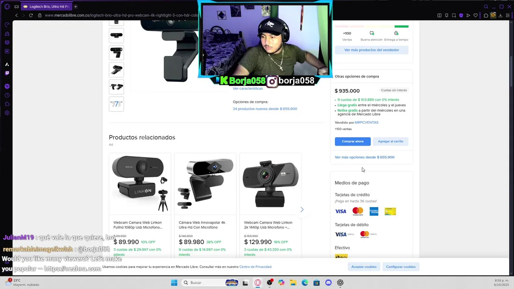Click Comprar ahora button
The height and width of the screenshot is (289, 514).
[x=353, y=141]
